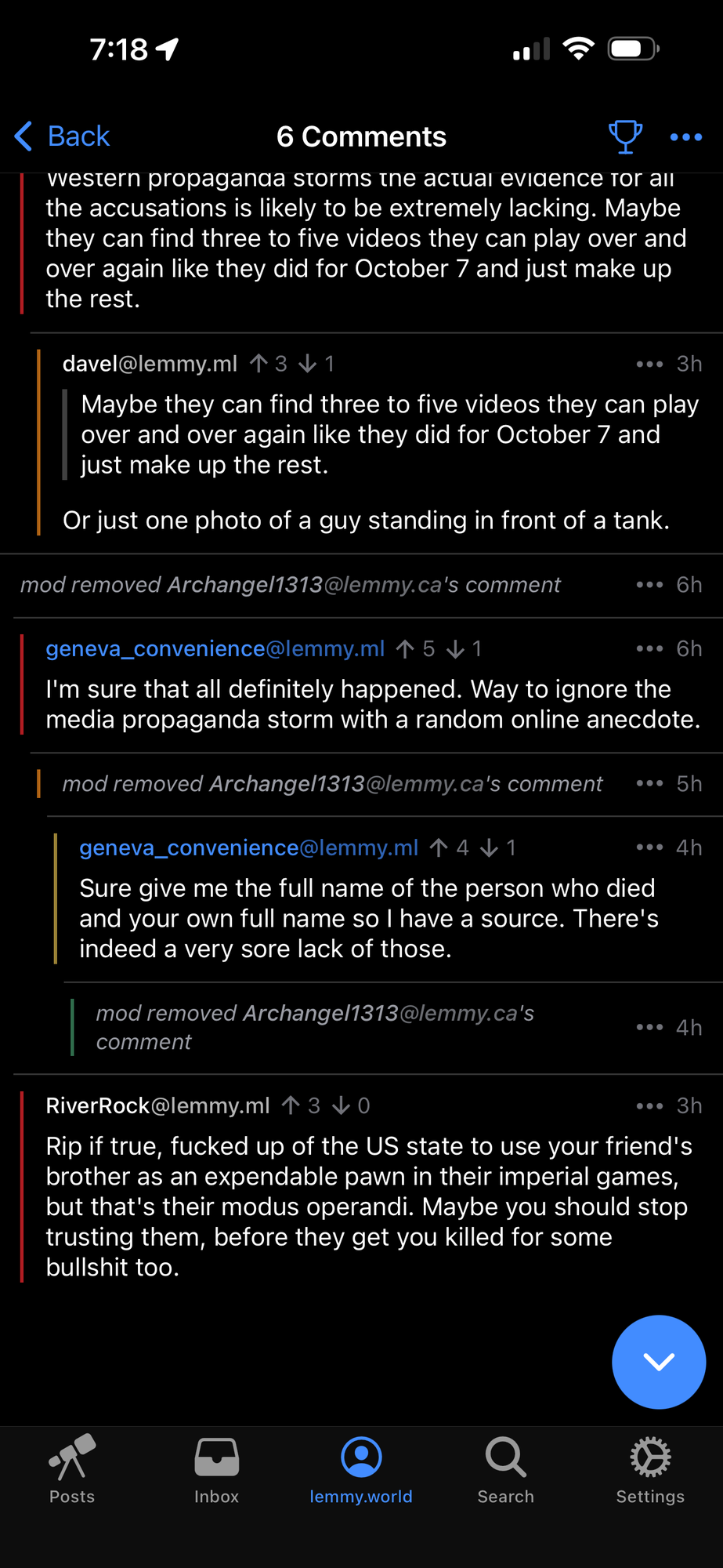723x1568 pixels.
Task: Open the Posts tab
Action: pos(72,1470)
